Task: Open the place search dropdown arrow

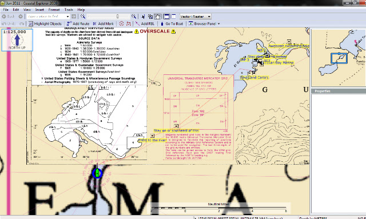Action: 67,17
